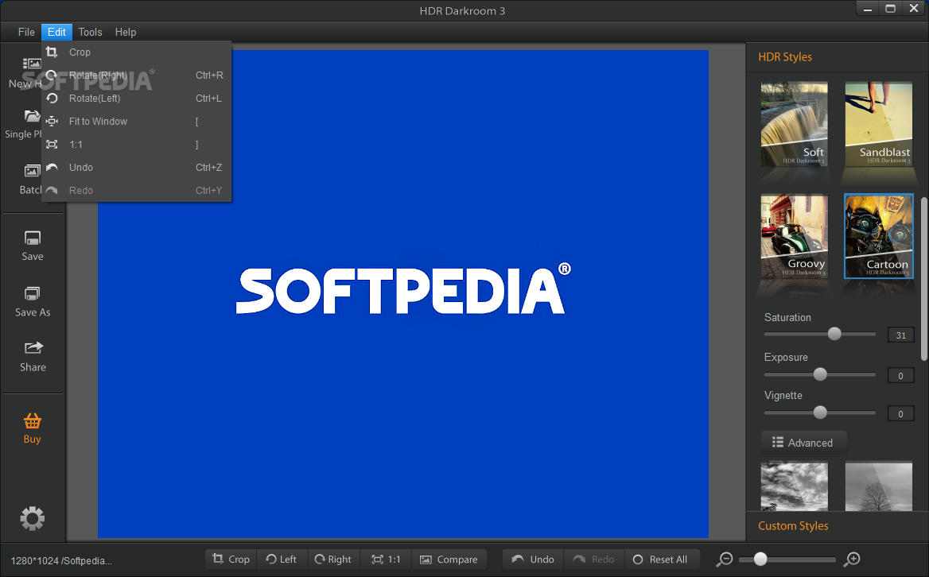Click the Saturation value field
Viewport: 929px width, 577px height.
pyautogui.click(x=900, y=335)
